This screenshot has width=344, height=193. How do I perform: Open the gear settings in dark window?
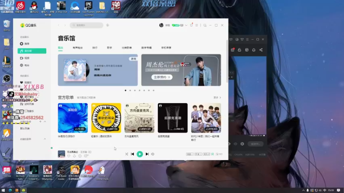(242, 144)
